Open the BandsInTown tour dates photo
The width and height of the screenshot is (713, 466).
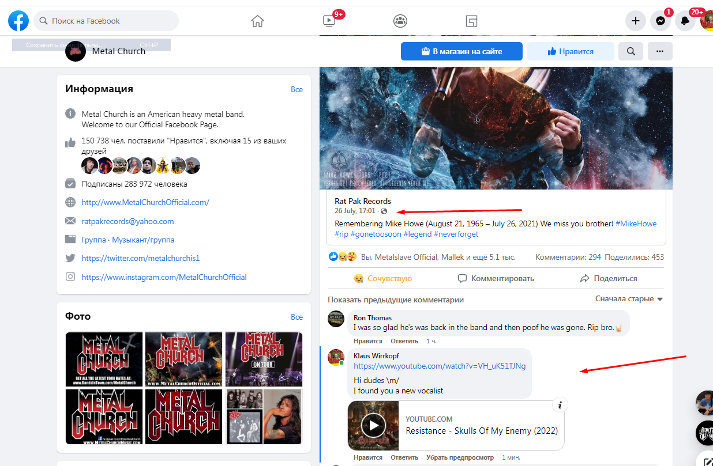coord(104,359)
